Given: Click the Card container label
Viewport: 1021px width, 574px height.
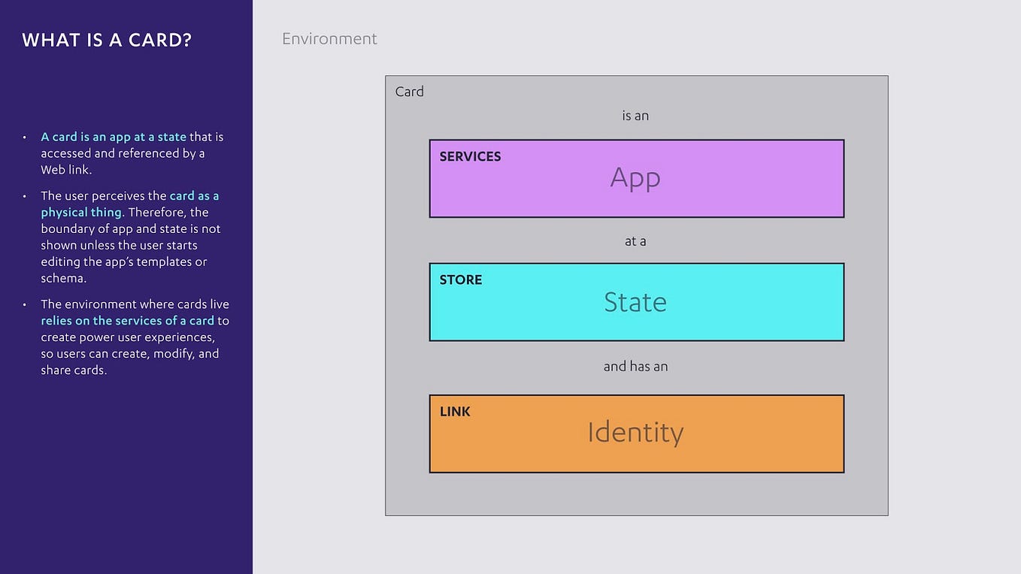Looking at the screenshot, I should [409, 91].
